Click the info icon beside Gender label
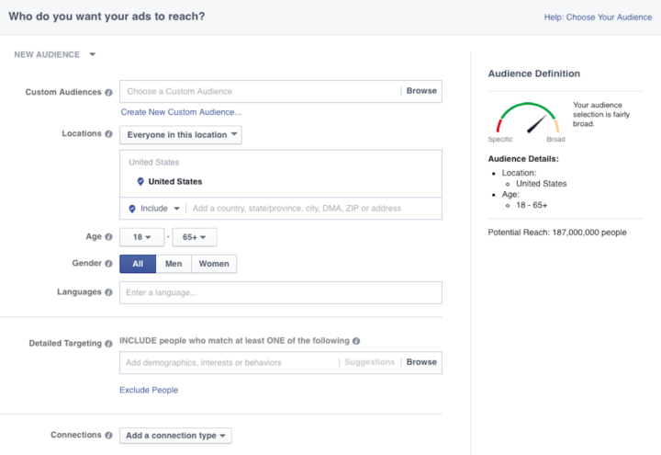The height and width of the screenshot is (455, 661). click(x=109, y=264)
